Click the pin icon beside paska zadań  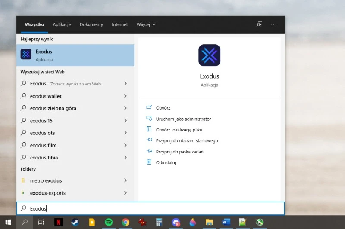149,151
